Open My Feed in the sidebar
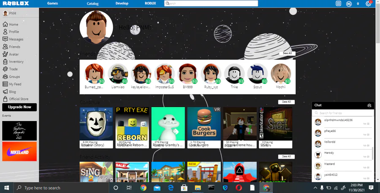 pos(12,84)
